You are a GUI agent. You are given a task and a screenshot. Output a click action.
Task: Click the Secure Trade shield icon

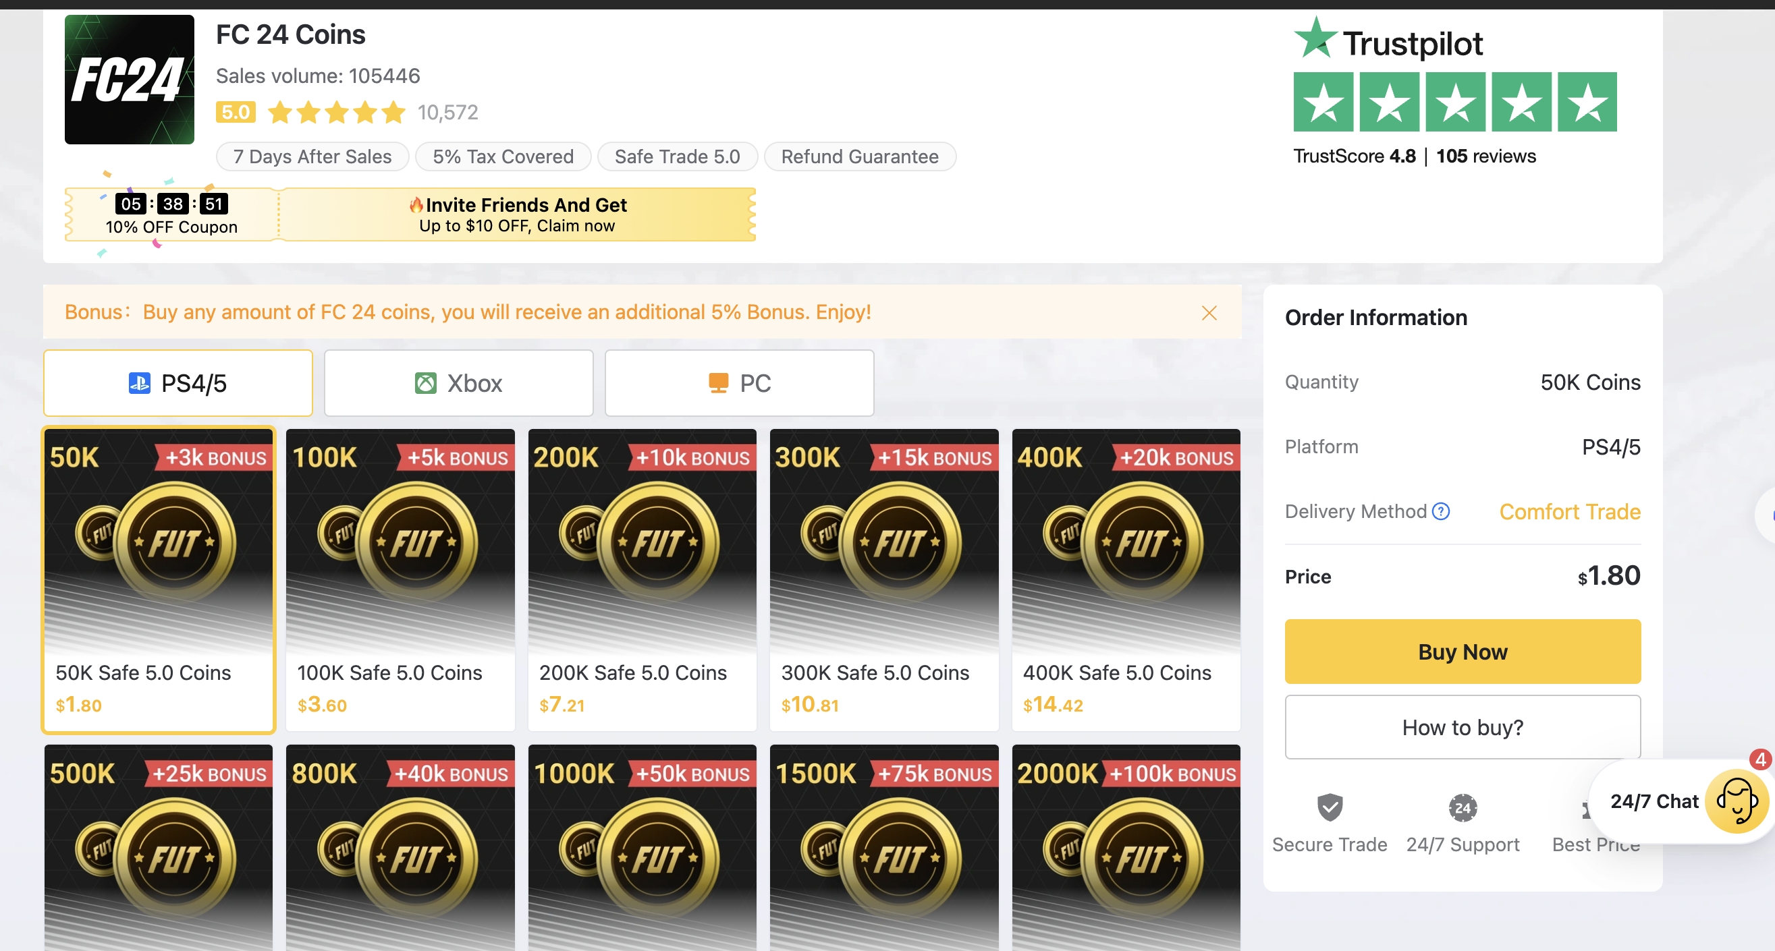[1329, 807]
